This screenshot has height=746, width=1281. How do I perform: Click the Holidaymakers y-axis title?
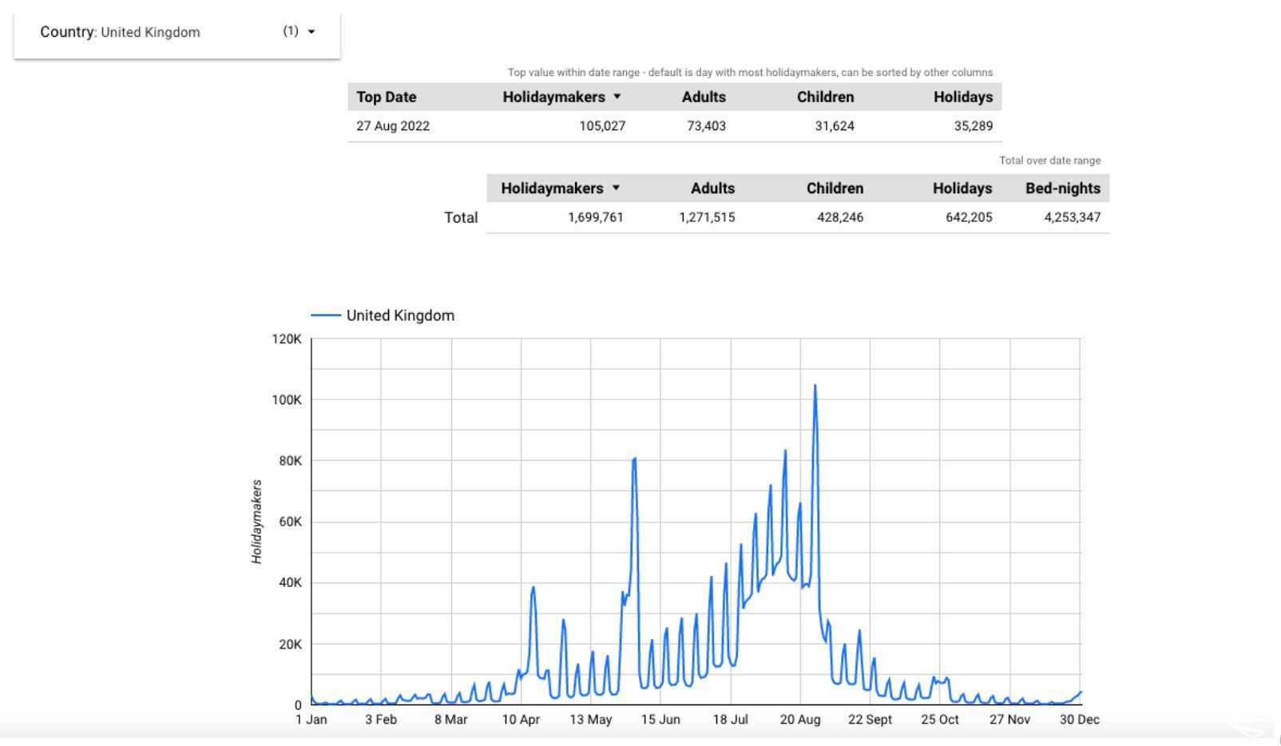coord(256,522)
